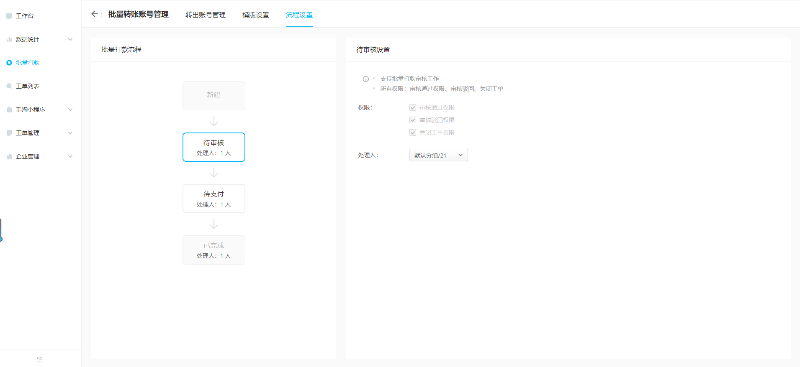Viewport: 800px width, 367px height.
Task: Toggle the 审核通过权限 checkbox
Action: [413, 107]
